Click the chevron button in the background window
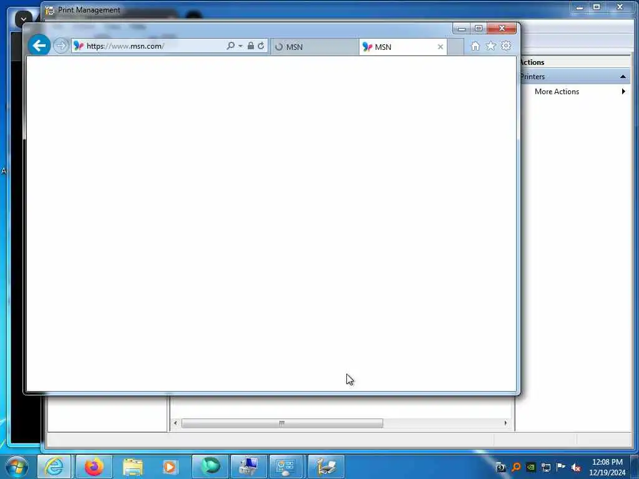639x479 pixels. tap(23, 19)
